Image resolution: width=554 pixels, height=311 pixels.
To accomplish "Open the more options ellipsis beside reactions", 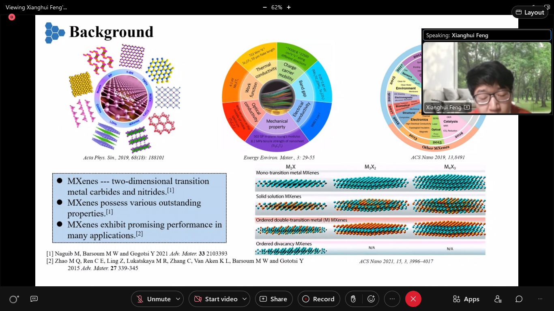I will click(x=392, y=299).
